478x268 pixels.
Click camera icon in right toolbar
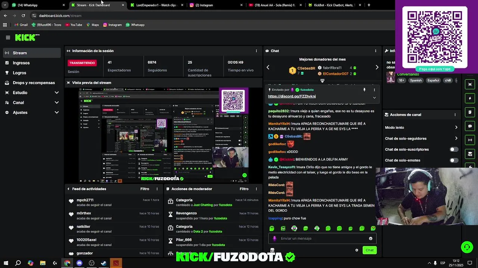[470, 154]
